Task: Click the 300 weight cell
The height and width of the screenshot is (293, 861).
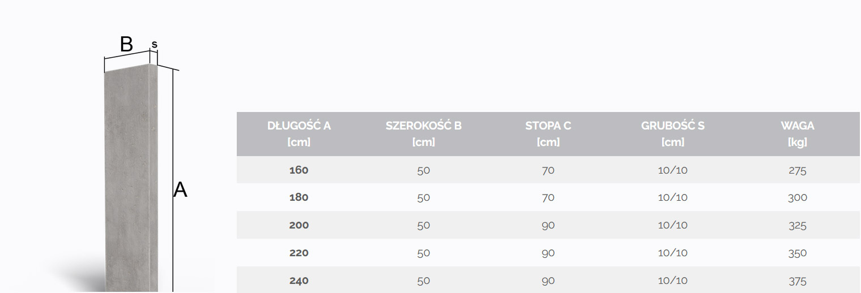Action: tap(798, 198)
